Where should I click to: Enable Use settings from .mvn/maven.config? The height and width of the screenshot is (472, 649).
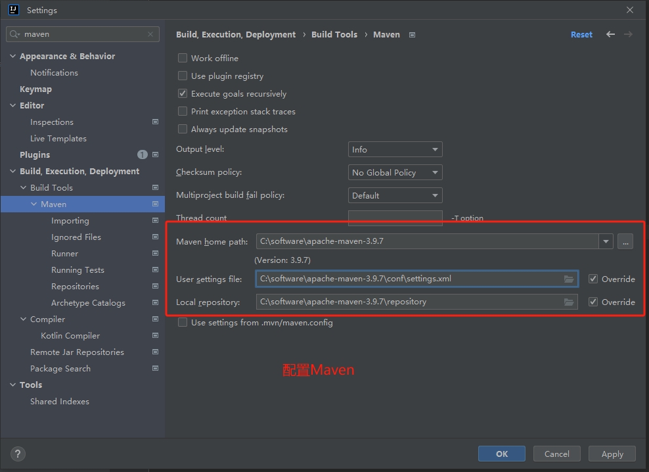183,322
